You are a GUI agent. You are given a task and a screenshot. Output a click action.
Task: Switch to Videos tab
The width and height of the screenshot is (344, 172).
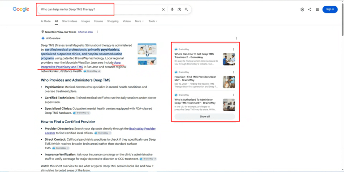tap(127, 21)
